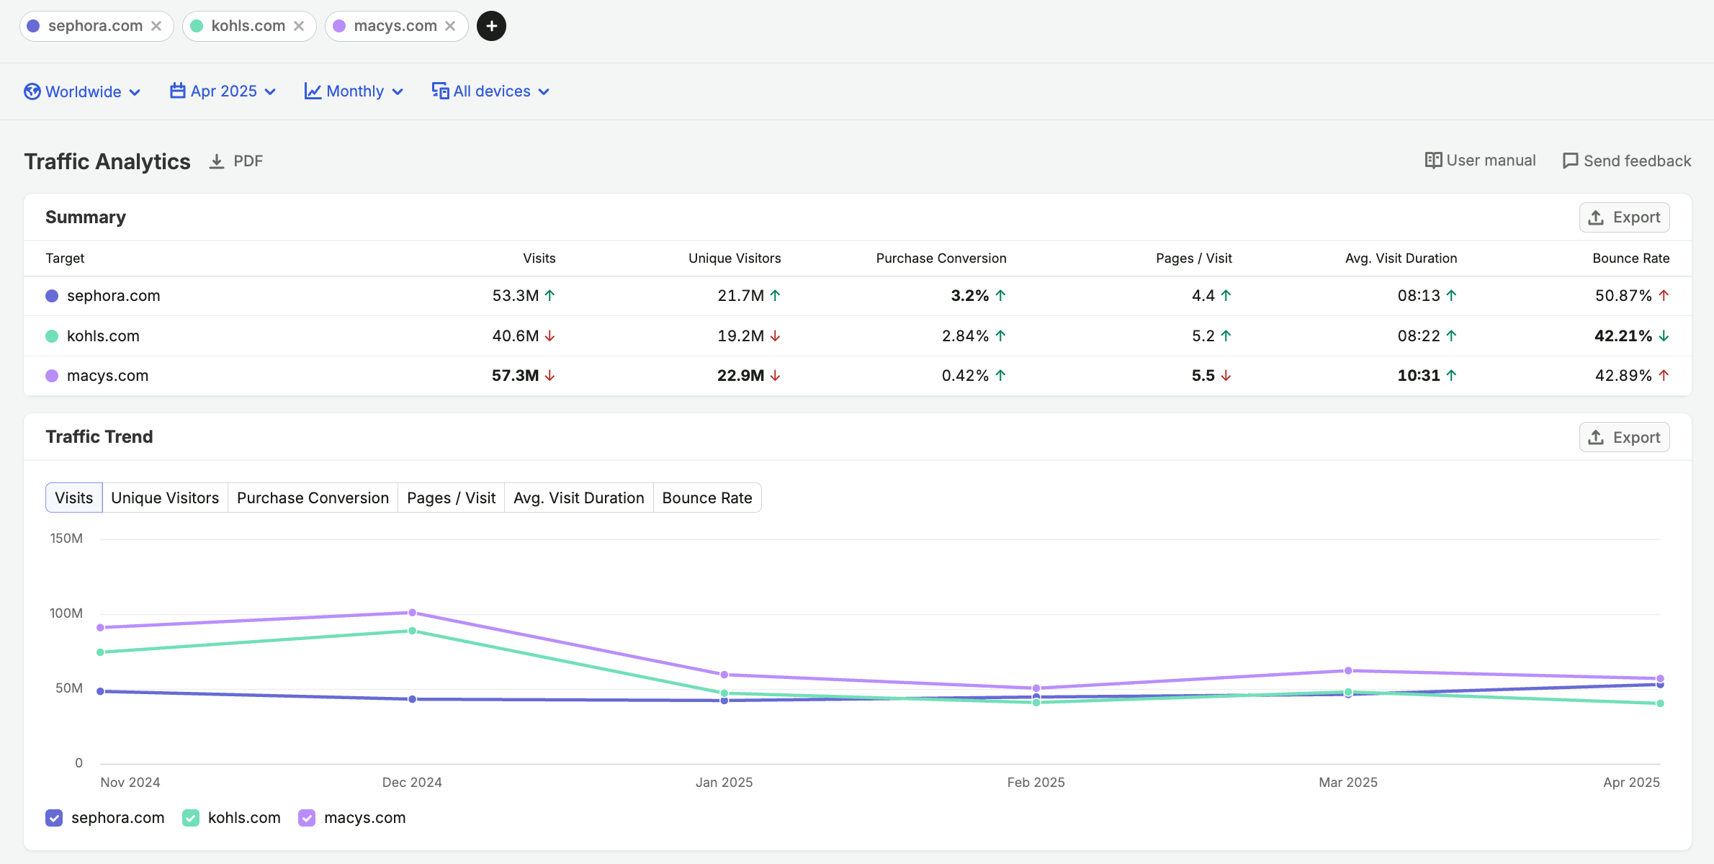
Task: Remove kohls.com using its X icon
Action: [x=299, y=26]
